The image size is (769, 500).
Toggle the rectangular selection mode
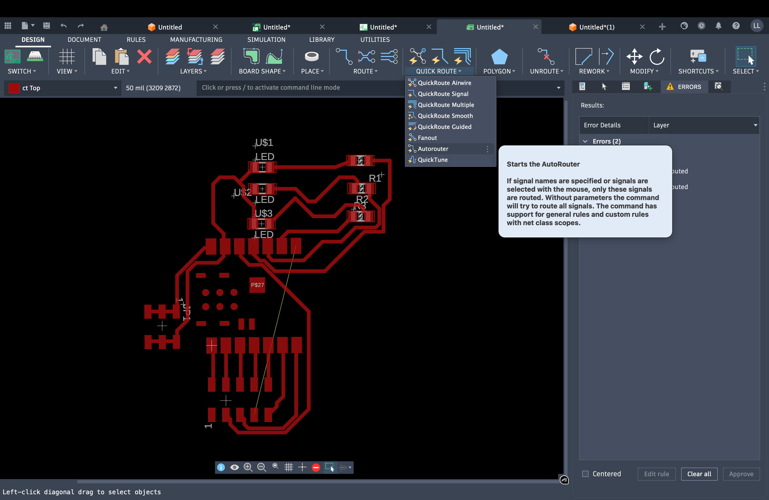click(x=330, y=467)
